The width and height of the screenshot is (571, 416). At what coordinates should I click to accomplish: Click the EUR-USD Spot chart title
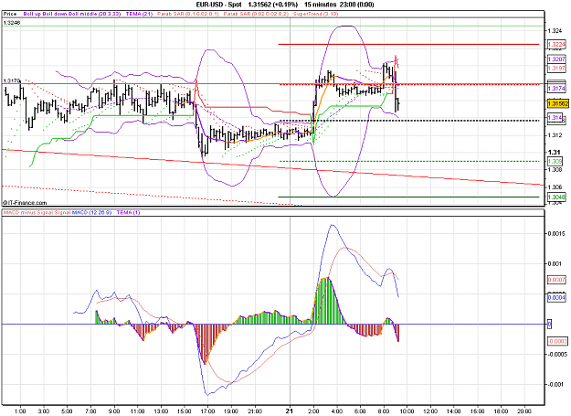pos(219,5)
